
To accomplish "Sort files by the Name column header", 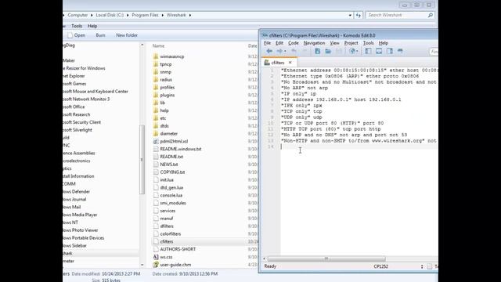I will pyautogui.click(x=158, y=46).
